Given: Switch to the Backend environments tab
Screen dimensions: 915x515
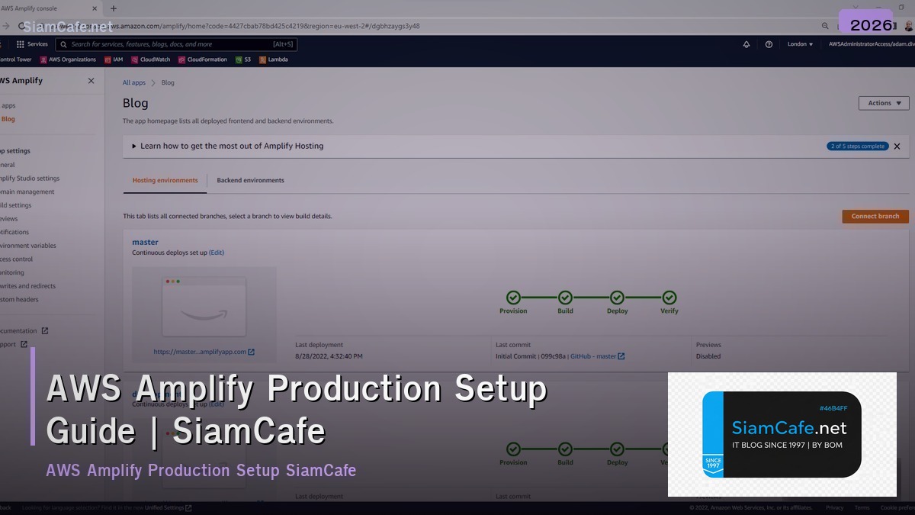Looking at the screenshot, I should click(x=252, y=180).
